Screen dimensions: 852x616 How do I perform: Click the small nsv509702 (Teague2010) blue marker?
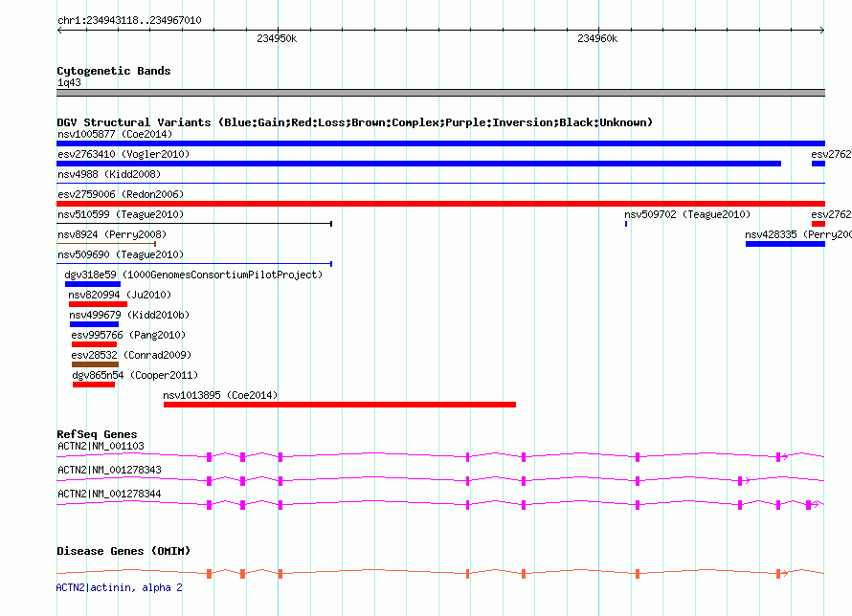coord(626,224)
